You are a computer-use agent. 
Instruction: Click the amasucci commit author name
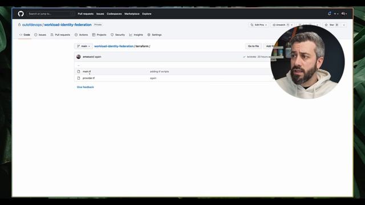(x=88, y=57)
